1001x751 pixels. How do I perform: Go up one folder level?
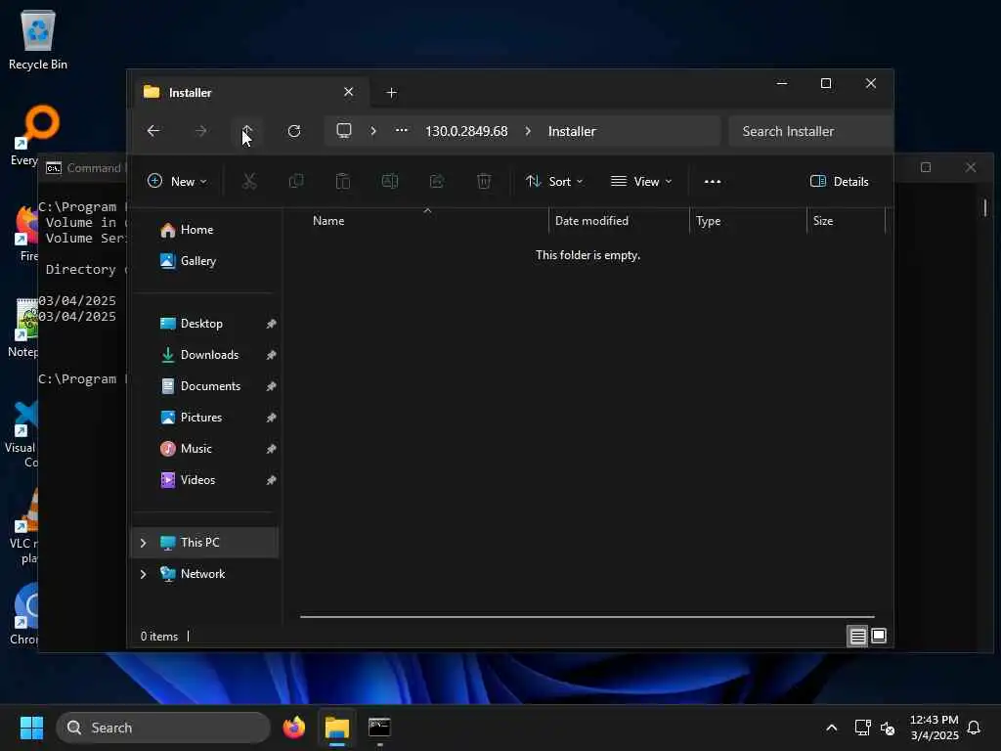click(247, 131)
